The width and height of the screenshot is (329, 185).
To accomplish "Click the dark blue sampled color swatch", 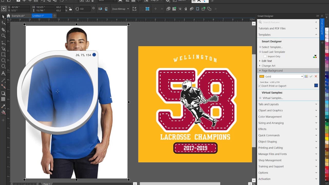I will [316, 85].
